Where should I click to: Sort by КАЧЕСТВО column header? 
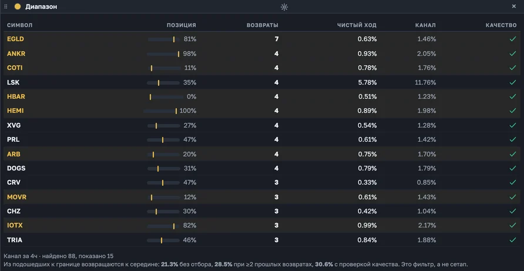click(x=501, y=25)
